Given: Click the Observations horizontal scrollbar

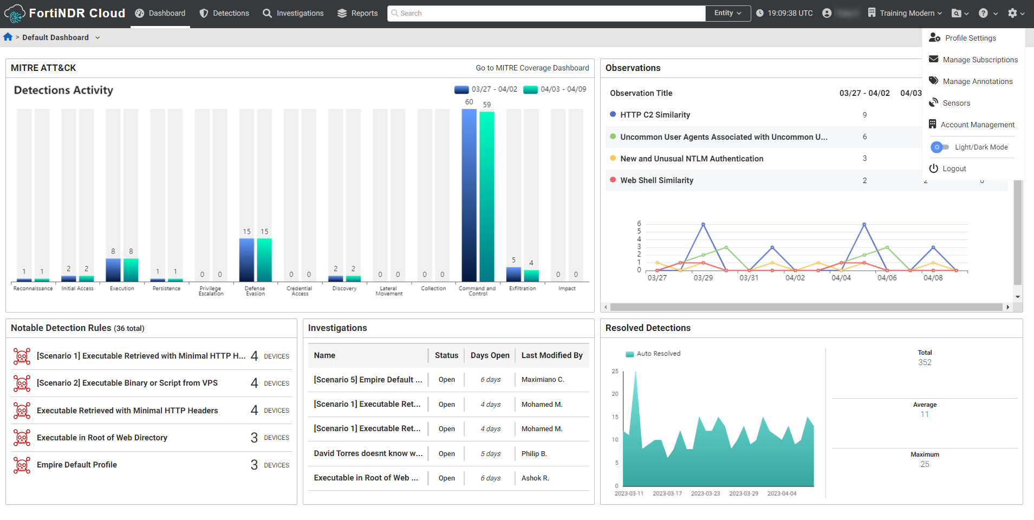Looking at the screenshot, I should [805, 307].
